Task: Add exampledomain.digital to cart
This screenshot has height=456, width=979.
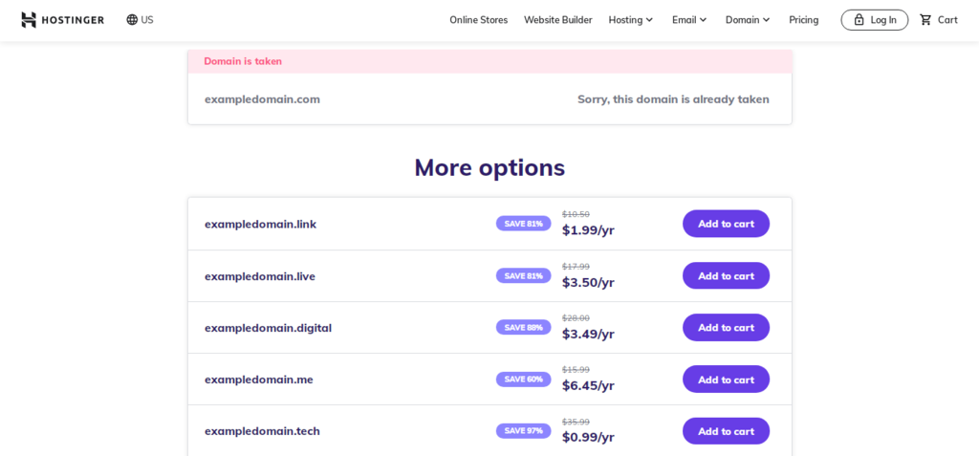Action: tap(726, 327)
